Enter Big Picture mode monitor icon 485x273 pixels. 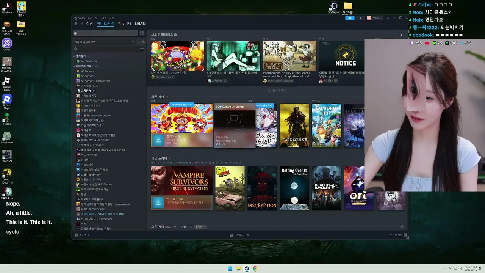[387, 18]
